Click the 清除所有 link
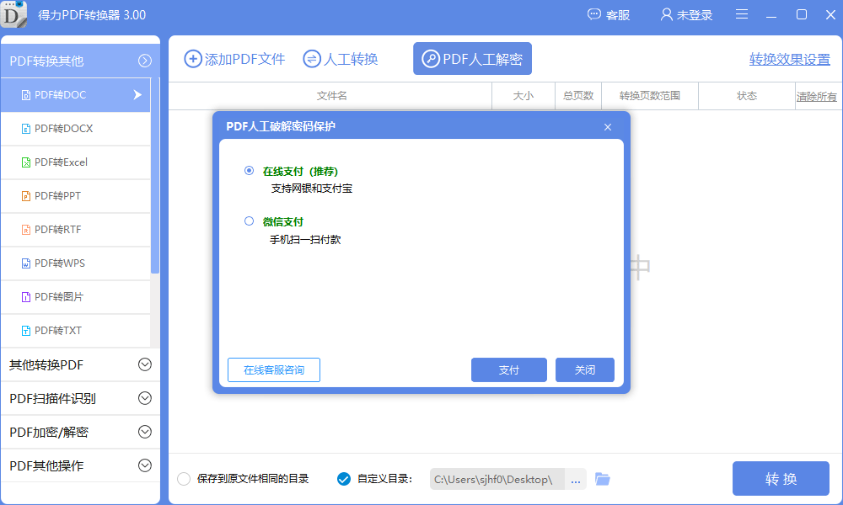The width and height of the screenshot is (843, 505). 817,97
